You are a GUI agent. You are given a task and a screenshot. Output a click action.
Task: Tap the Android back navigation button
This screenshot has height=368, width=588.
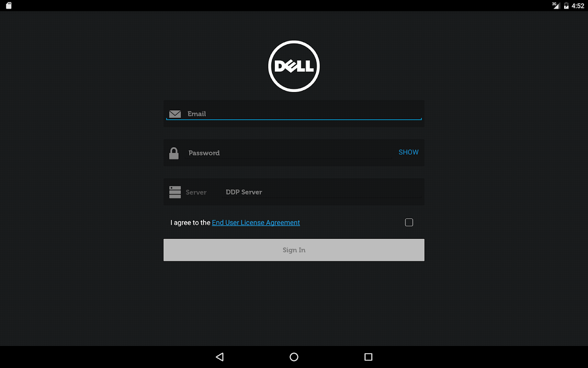220,357
